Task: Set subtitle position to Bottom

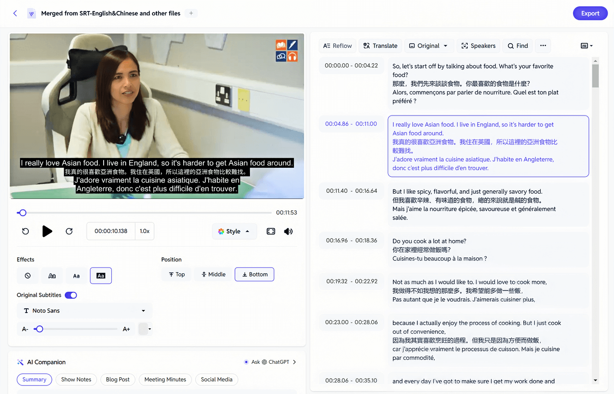Action: [x=254, y=274]
